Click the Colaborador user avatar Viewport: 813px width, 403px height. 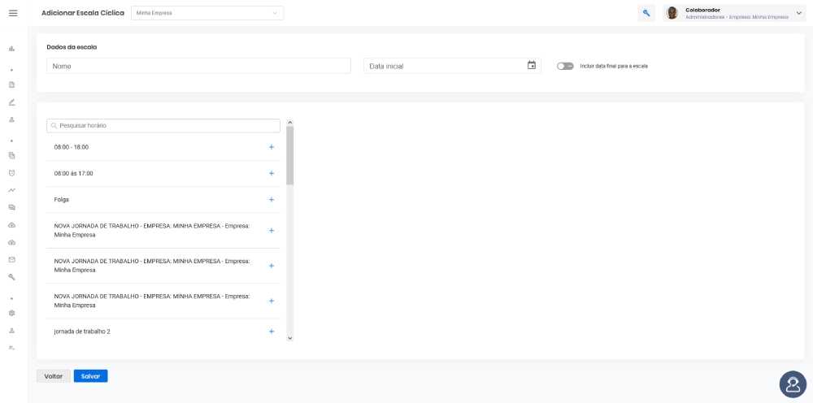(x=672, y=14)
